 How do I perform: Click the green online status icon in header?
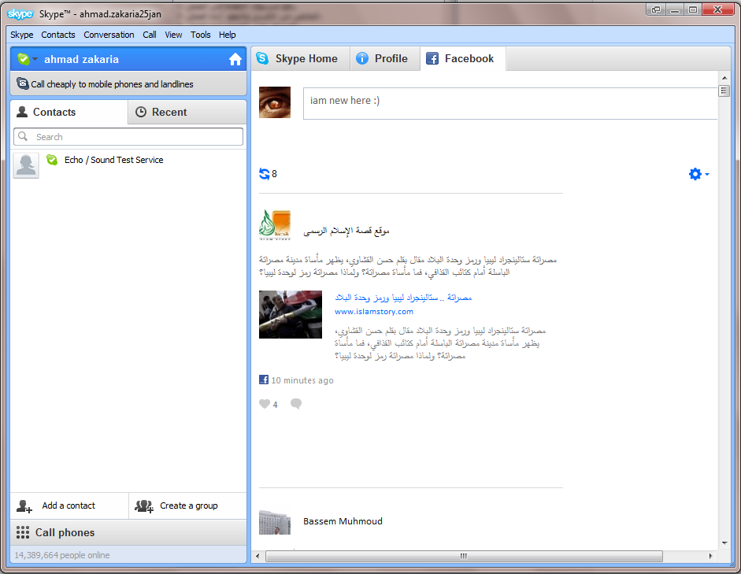pyautogui.click(x=23, y=59)
